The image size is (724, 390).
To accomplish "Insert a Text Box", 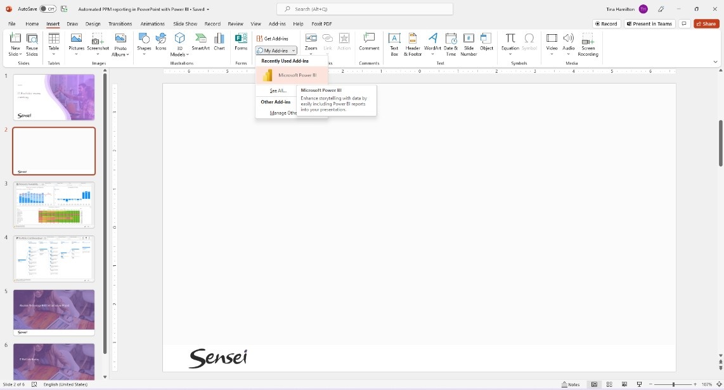I will pyautogui.click(x=394, y=44).
